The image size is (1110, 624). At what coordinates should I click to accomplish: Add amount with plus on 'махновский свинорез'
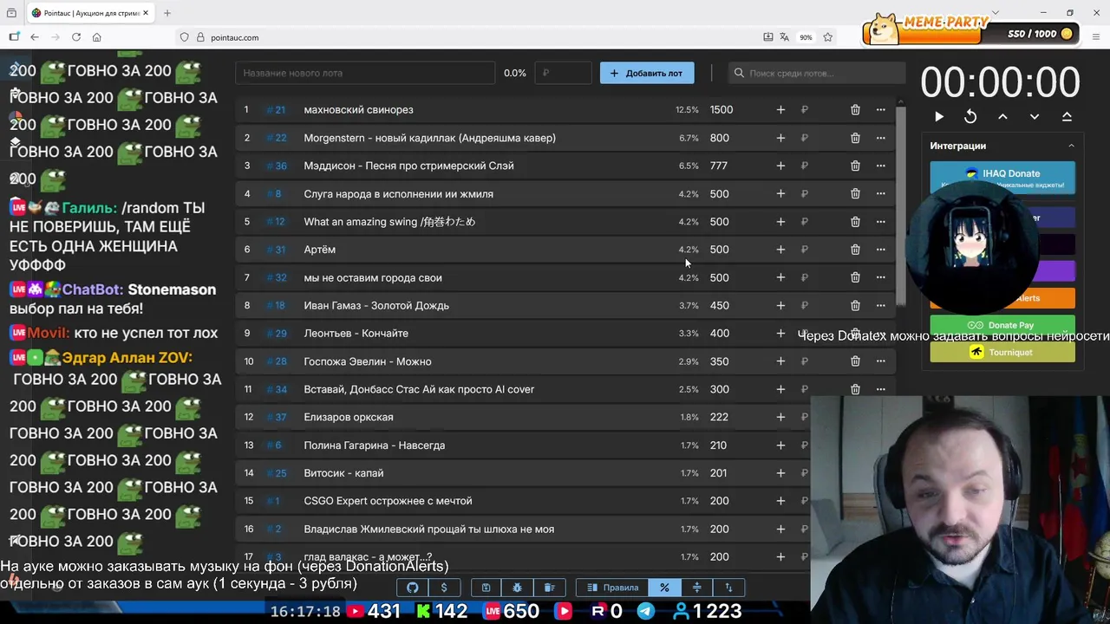pyautogui.click(x=780, y=110)
